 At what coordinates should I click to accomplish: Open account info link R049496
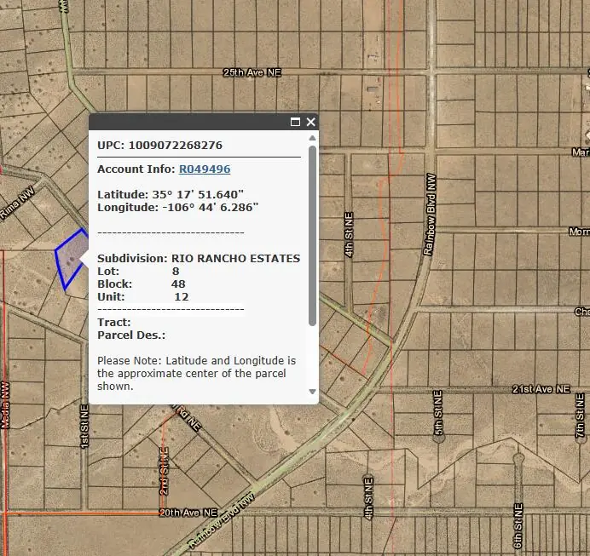pyautogui.click(x=204, y=169)
